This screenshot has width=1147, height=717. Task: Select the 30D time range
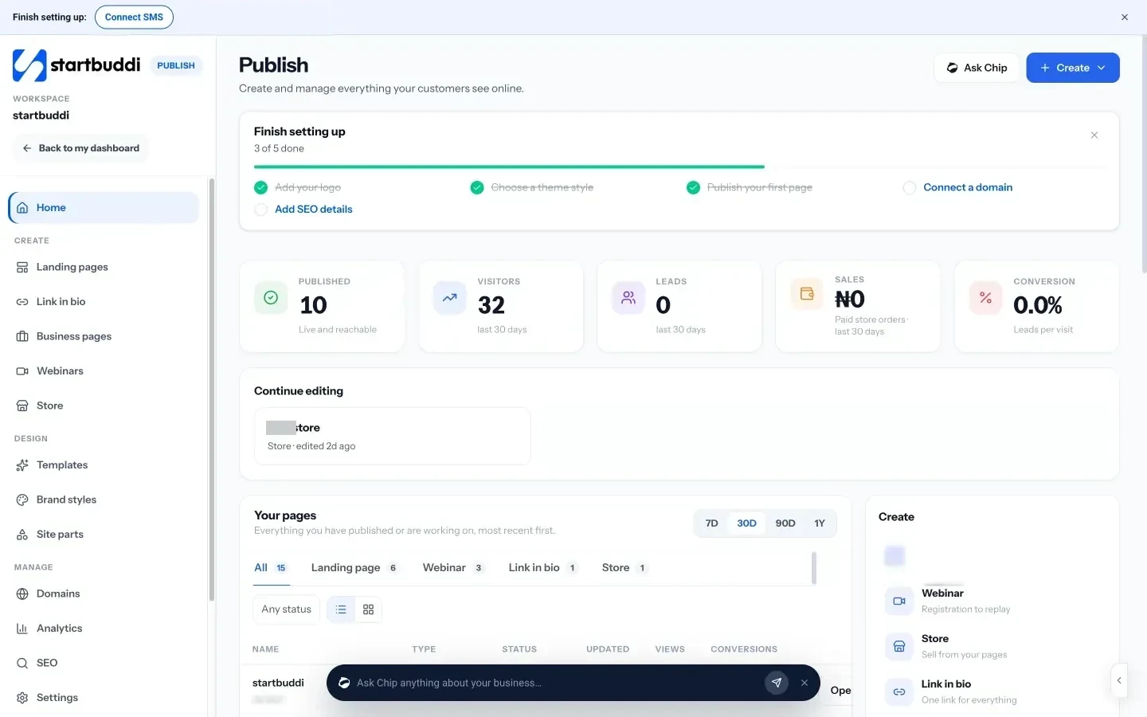coord(746,523)
